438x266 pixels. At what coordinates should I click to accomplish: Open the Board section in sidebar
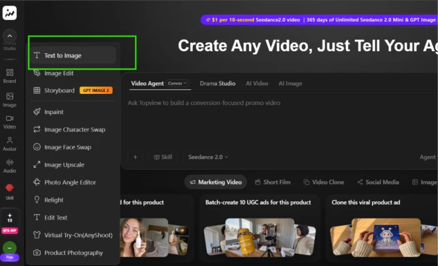click(9, 76)
